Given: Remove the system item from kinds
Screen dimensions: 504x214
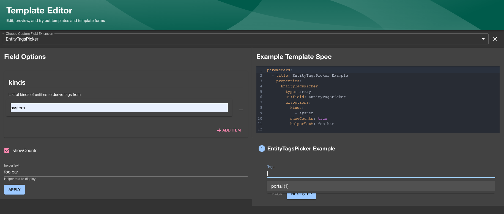Looking at the screenshot, I should (x=241, y=110).
